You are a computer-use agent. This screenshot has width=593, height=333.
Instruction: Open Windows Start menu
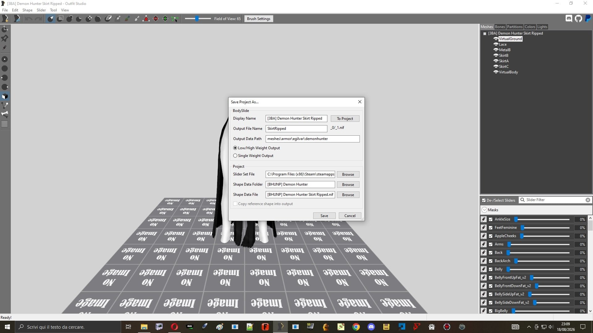(x=7, y=327)
